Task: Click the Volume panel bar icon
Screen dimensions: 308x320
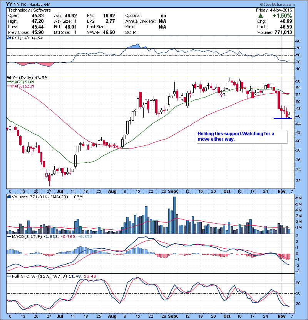Action: [9, 197]
